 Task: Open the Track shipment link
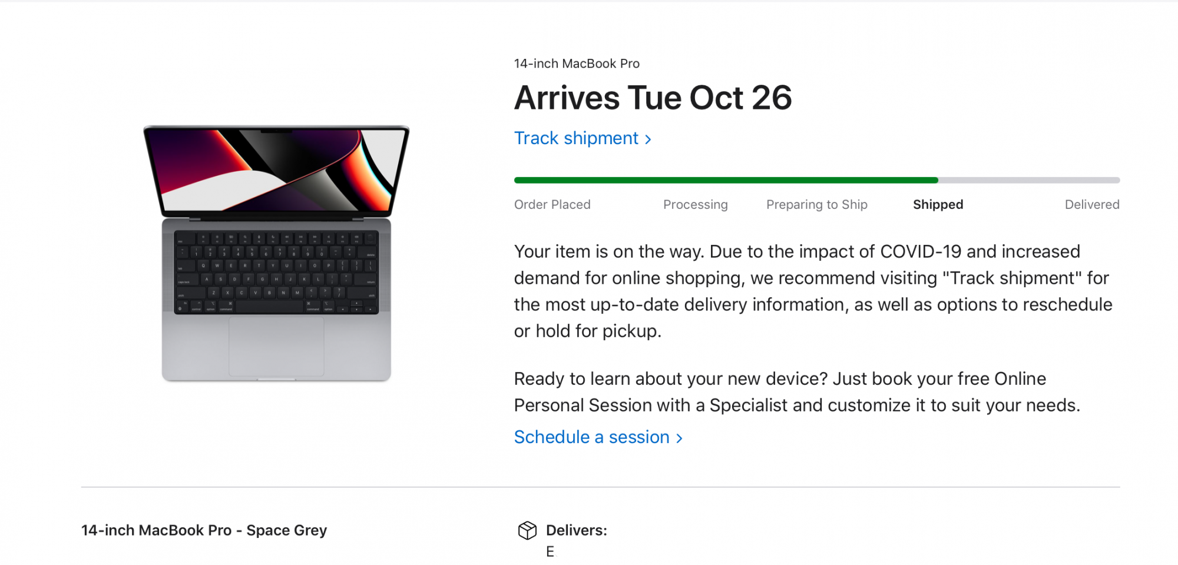(576, 138)
